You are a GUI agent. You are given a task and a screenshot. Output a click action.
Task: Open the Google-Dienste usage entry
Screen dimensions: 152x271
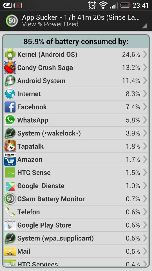(76, 186)
